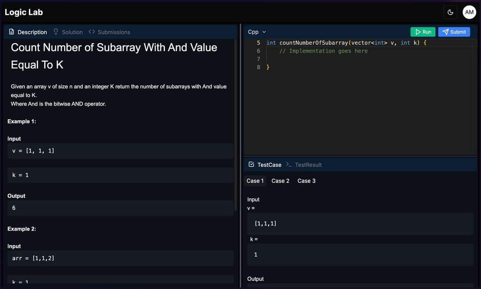Click the Submissions code brackets icon

coord(91,32)
